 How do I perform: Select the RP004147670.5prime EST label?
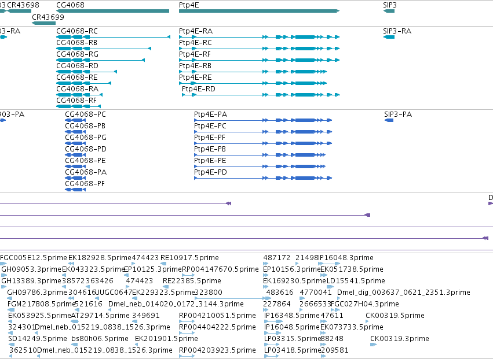220,269
